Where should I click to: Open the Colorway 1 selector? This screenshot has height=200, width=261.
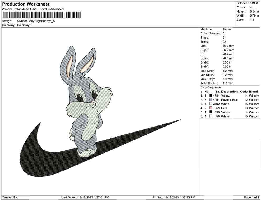click(24, 25)
